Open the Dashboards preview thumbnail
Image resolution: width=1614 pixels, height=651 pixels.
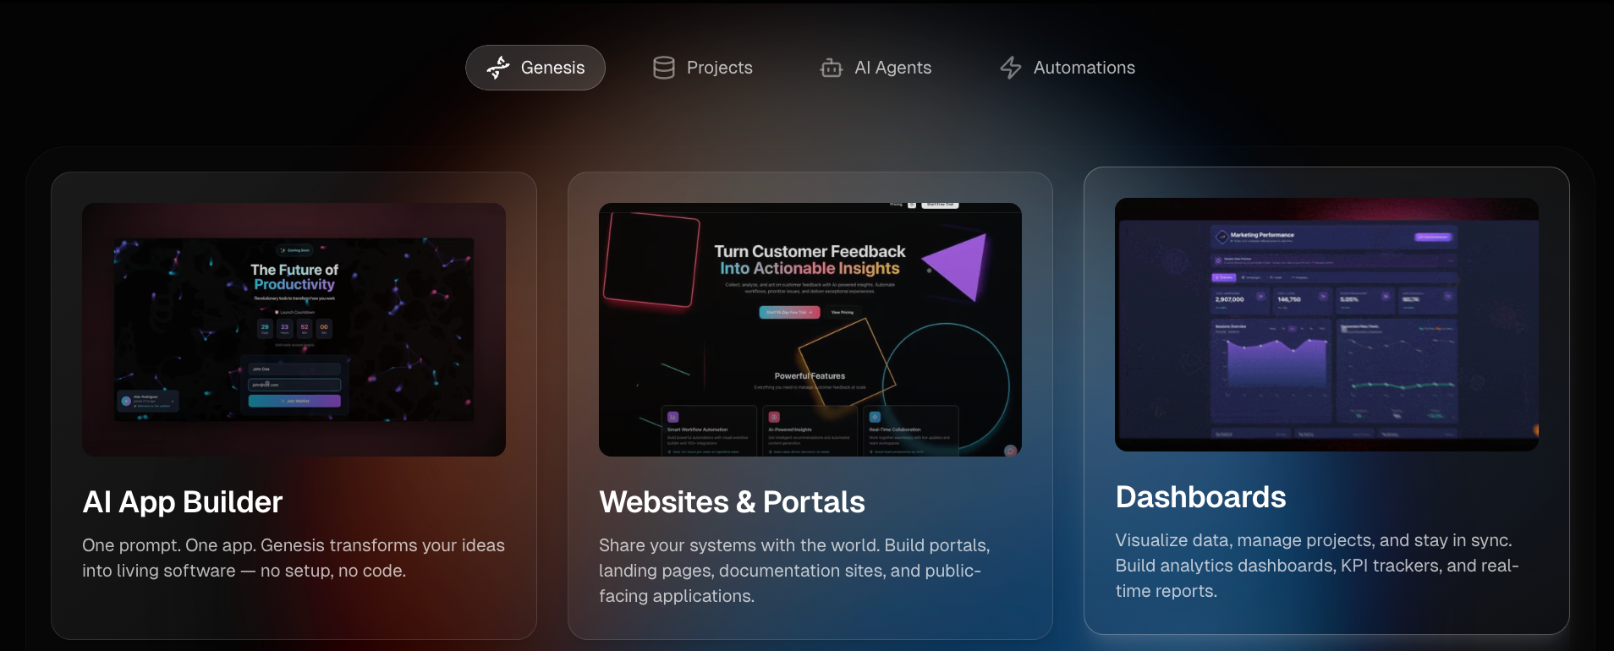point(1326,325)
